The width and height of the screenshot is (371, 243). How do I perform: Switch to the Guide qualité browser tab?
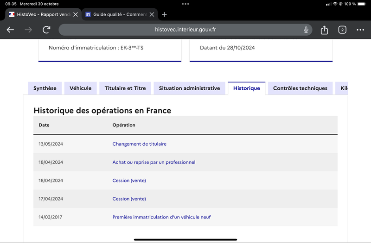click(120, 14)
